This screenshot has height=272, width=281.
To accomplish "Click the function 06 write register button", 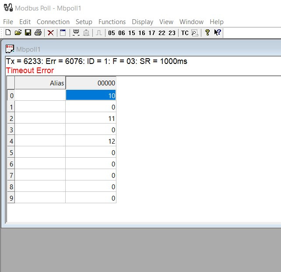I will click(122, 33).
